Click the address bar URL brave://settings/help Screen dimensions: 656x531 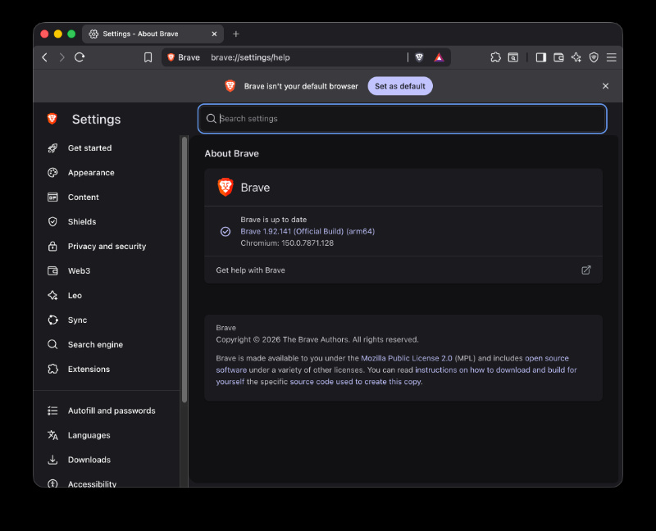click(x=250, y=57)
